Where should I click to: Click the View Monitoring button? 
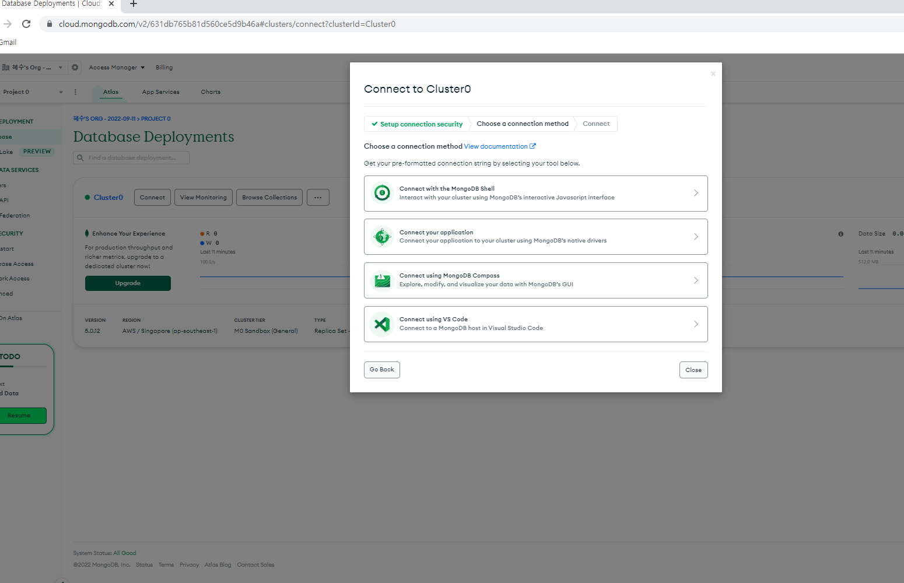(x=204, y=198)
